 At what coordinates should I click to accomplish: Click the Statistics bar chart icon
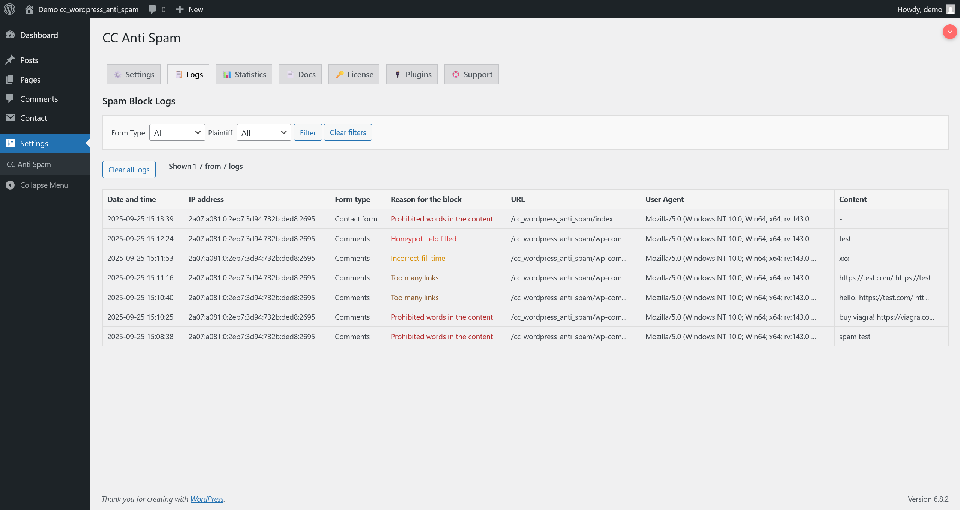(x=227, y=74)
